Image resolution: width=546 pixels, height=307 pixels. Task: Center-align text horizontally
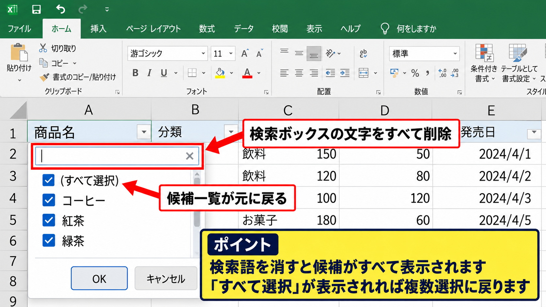(x=299, y=73)
